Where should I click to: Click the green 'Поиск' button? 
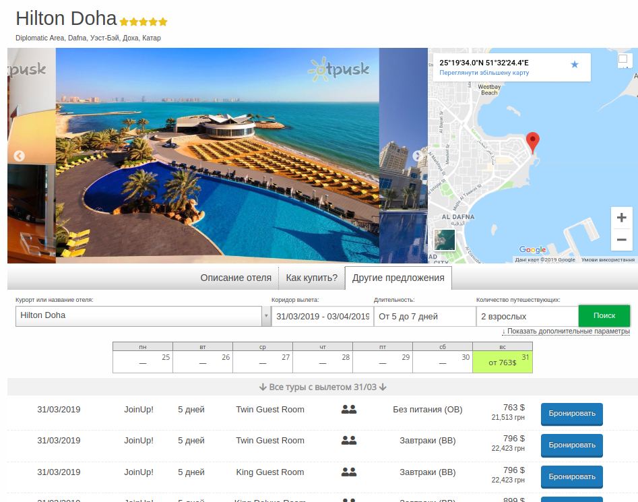click(x=604, y=315)
